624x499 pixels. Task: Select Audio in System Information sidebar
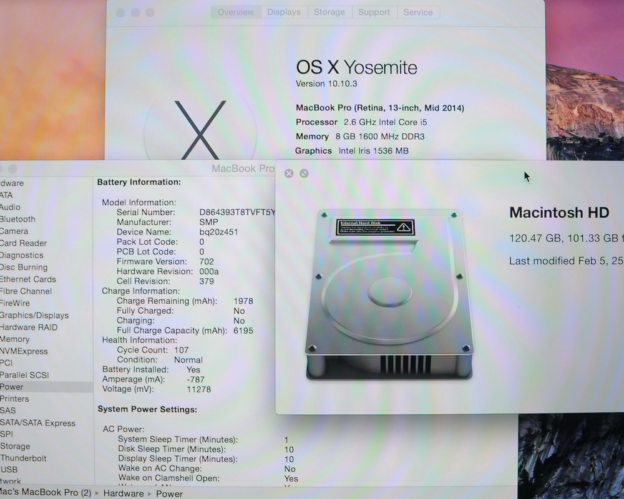[10, 207]
